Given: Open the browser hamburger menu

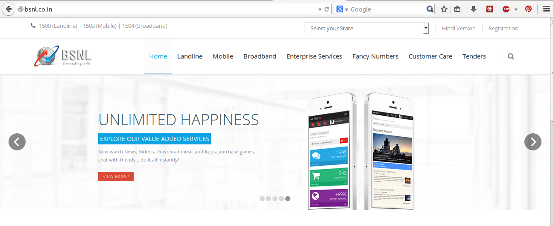Looking at the screenshot, I should 546,9.
